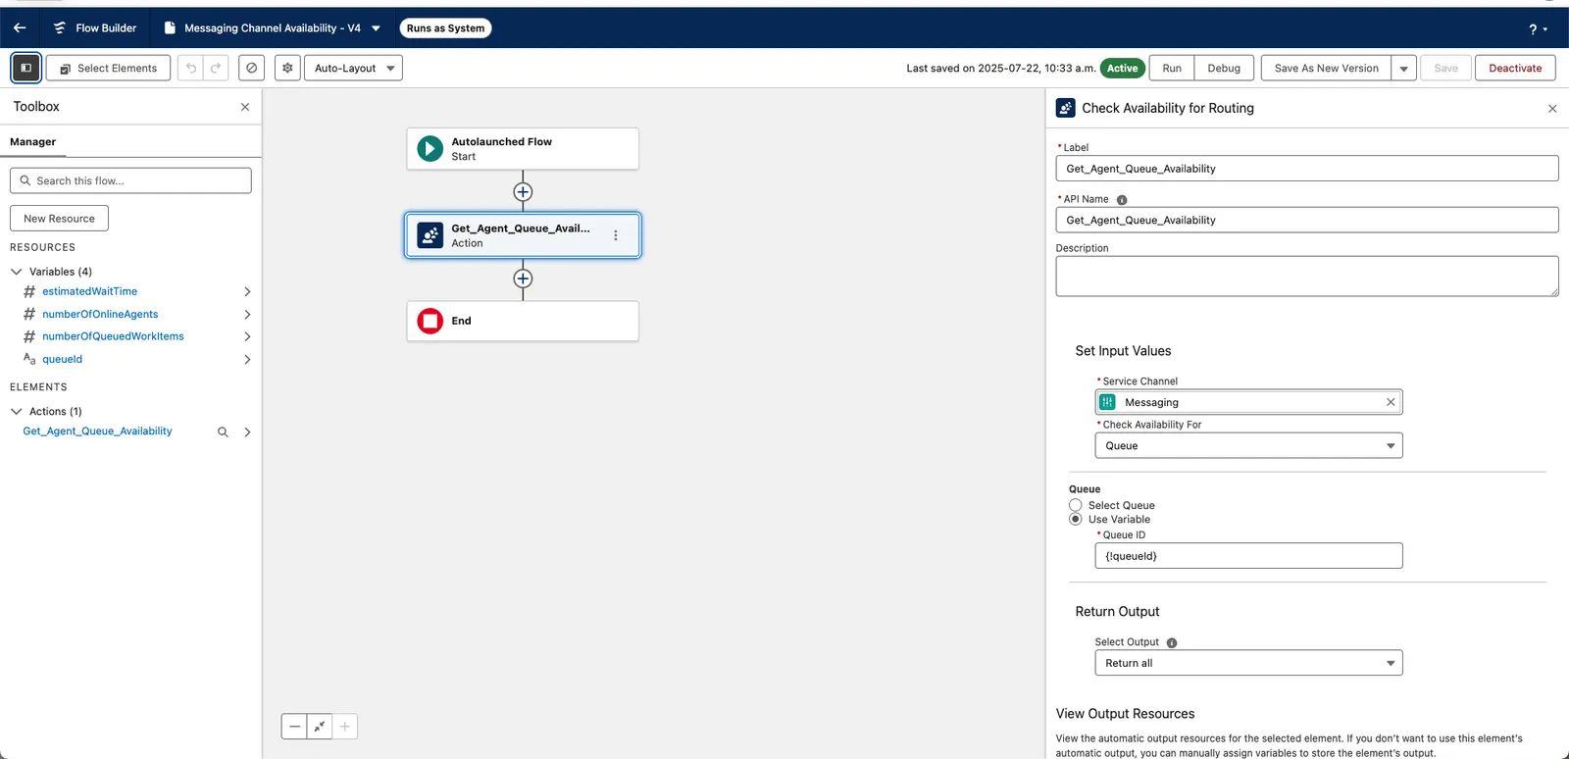Choose the Select Queue radio option
Image resolution: width=1569 pixels, height=759 pixels.
[1076, 505]
